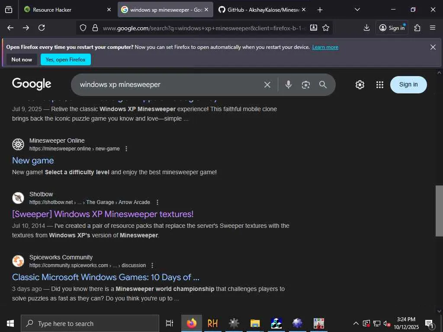This screenshot has height=332, width=443.
Task: Click Yes, open Firefox button
Action: 66,60
